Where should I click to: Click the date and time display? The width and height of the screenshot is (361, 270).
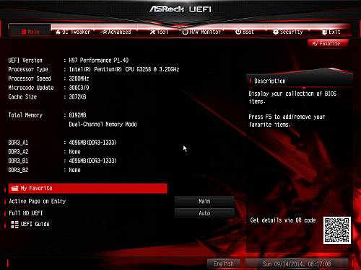tap(297, 264)
